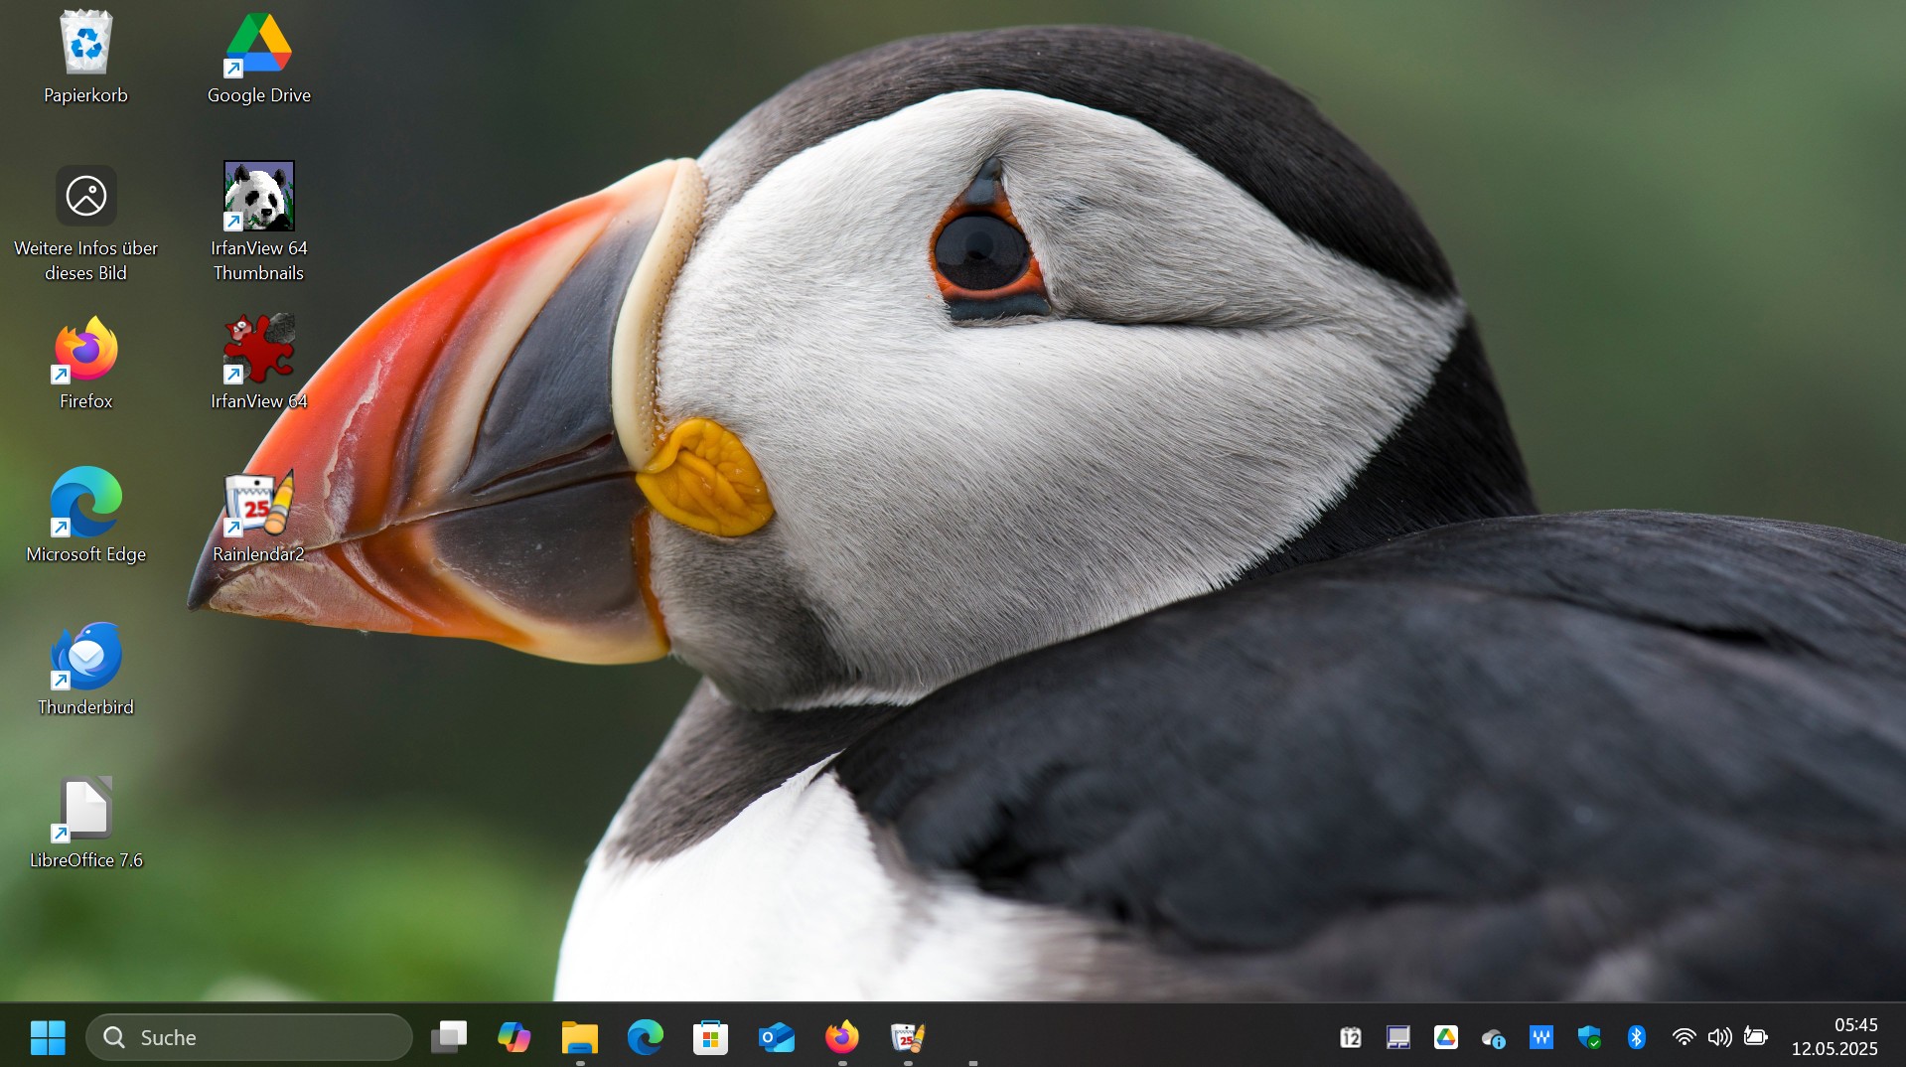
Task: Open the clock and date 12.05.2025 flyout
Action: [x=1834, y=1036]
